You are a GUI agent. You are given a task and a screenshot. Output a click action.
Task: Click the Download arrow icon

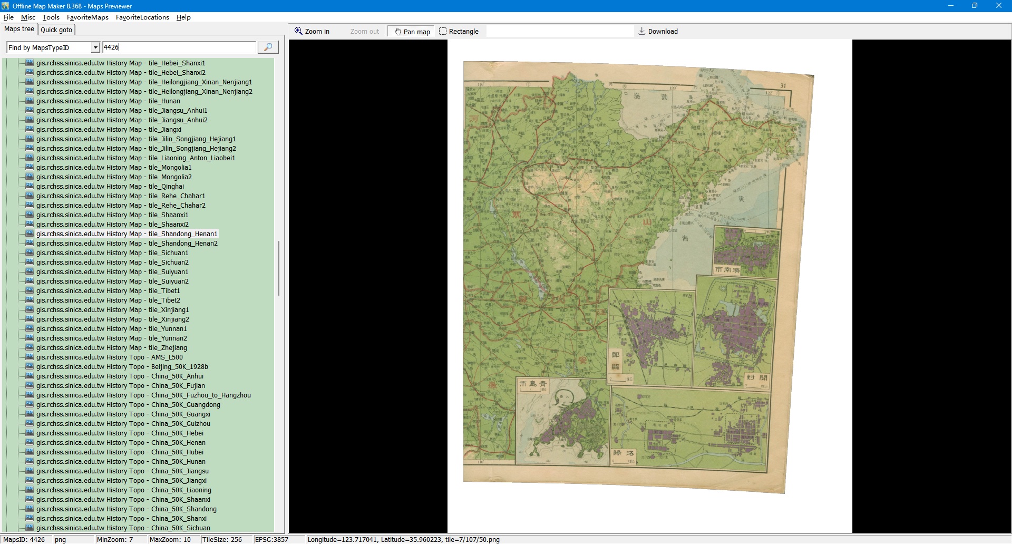coord(641,31)
